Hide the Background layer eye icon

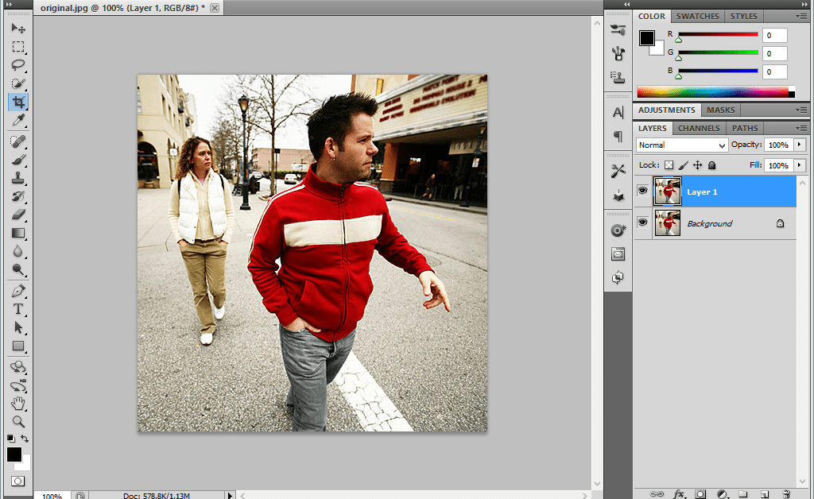pyautogui.click(x=642, y=222)
